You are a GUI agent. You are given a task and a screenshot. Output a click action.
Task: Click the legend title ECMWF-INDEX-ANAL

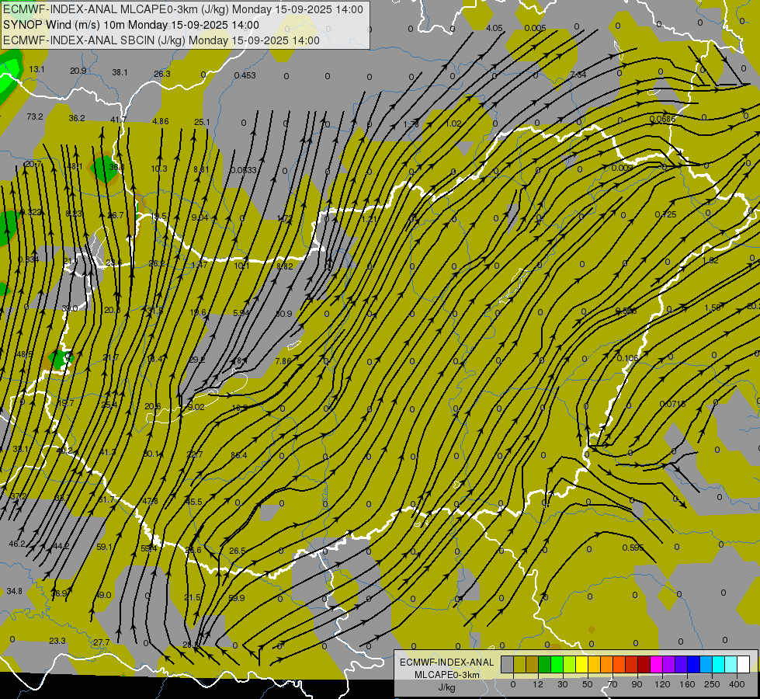click(446, 662)
